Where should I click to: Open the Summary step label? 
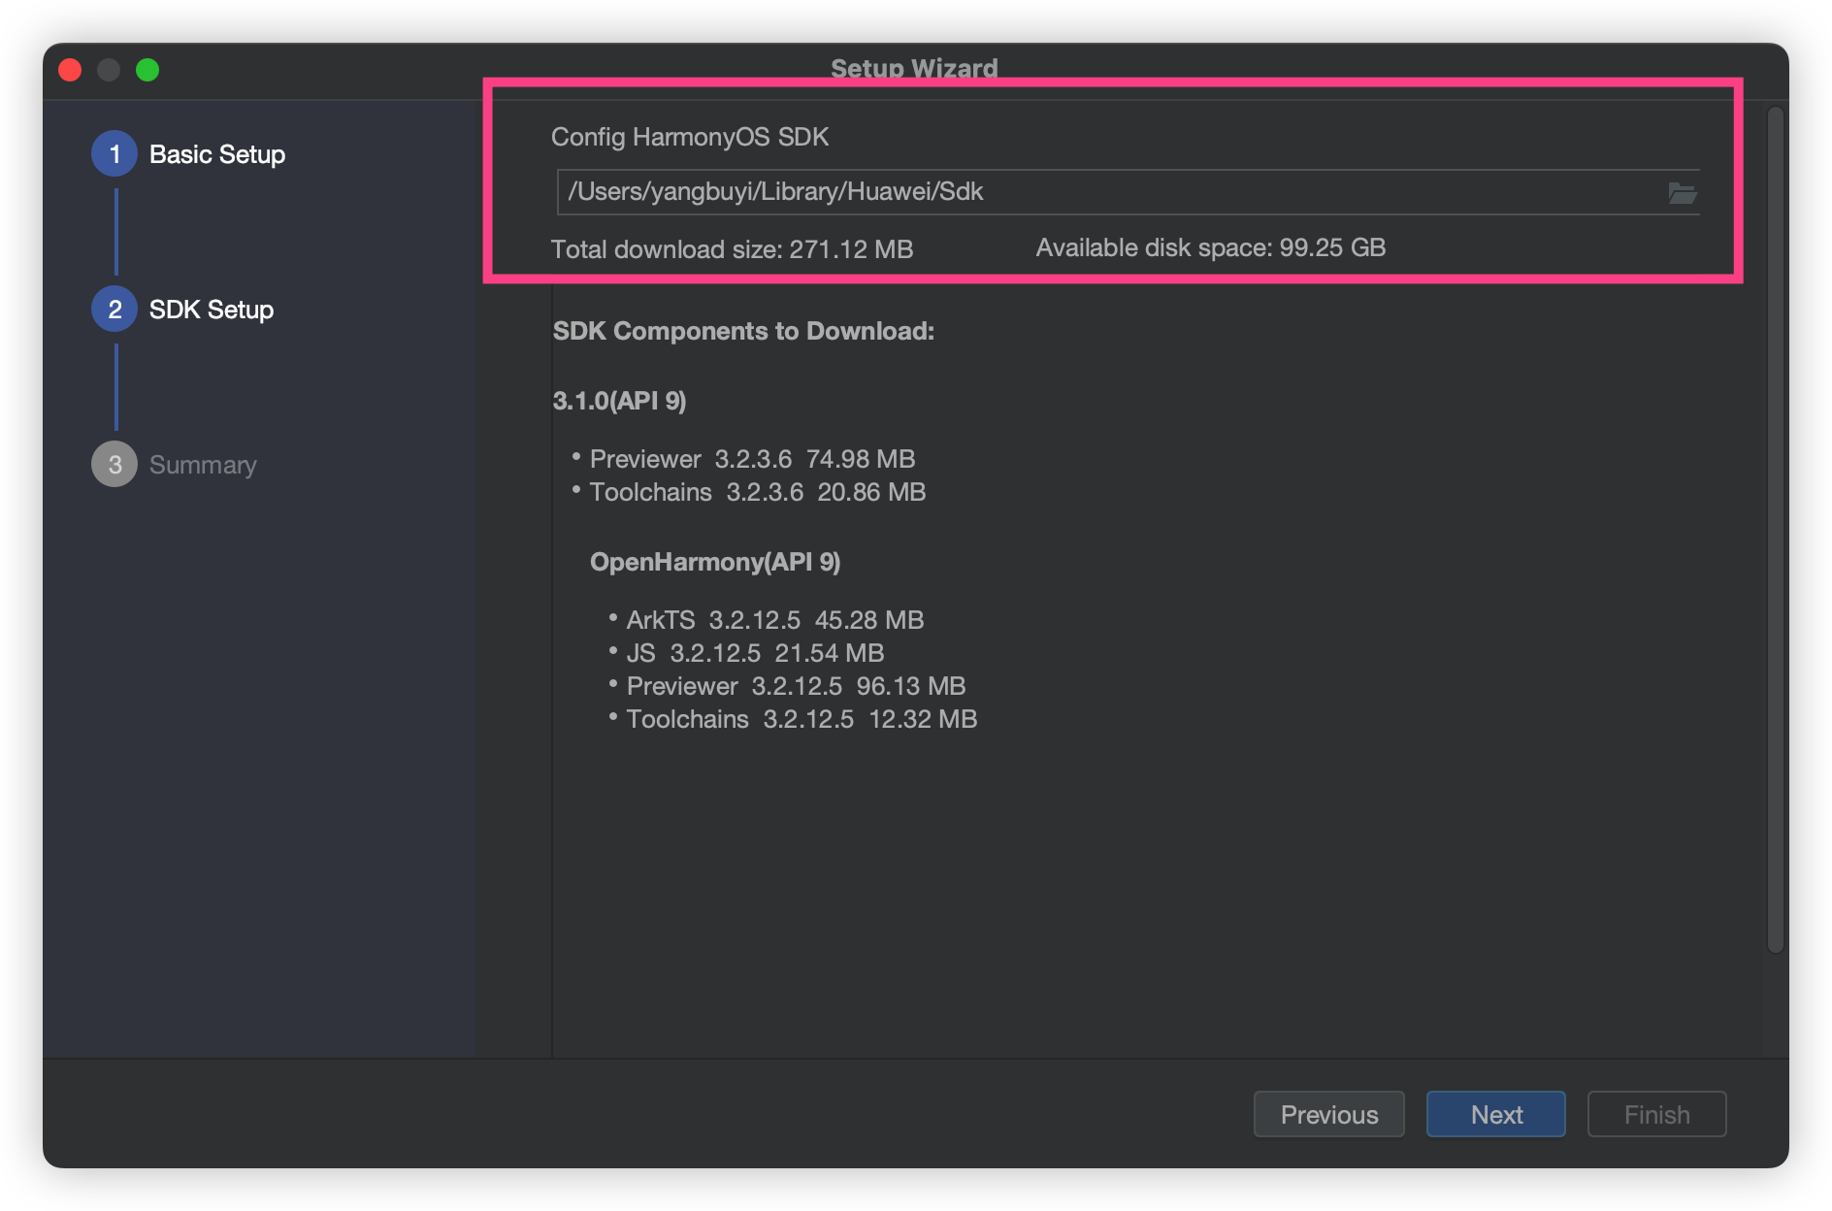point(203,466)
